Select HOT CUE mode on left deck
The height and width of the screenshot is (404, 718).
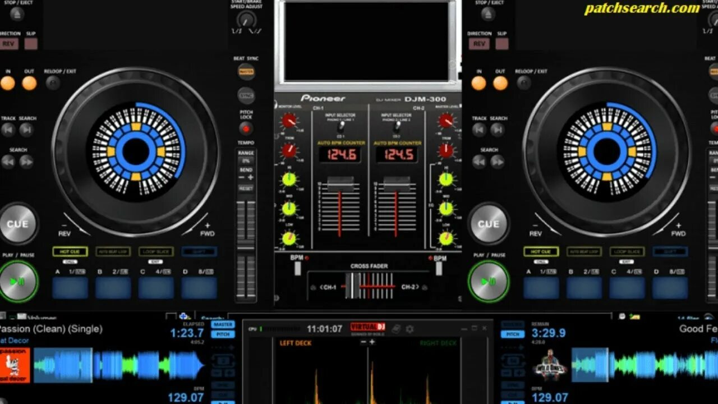coord(70,252)
